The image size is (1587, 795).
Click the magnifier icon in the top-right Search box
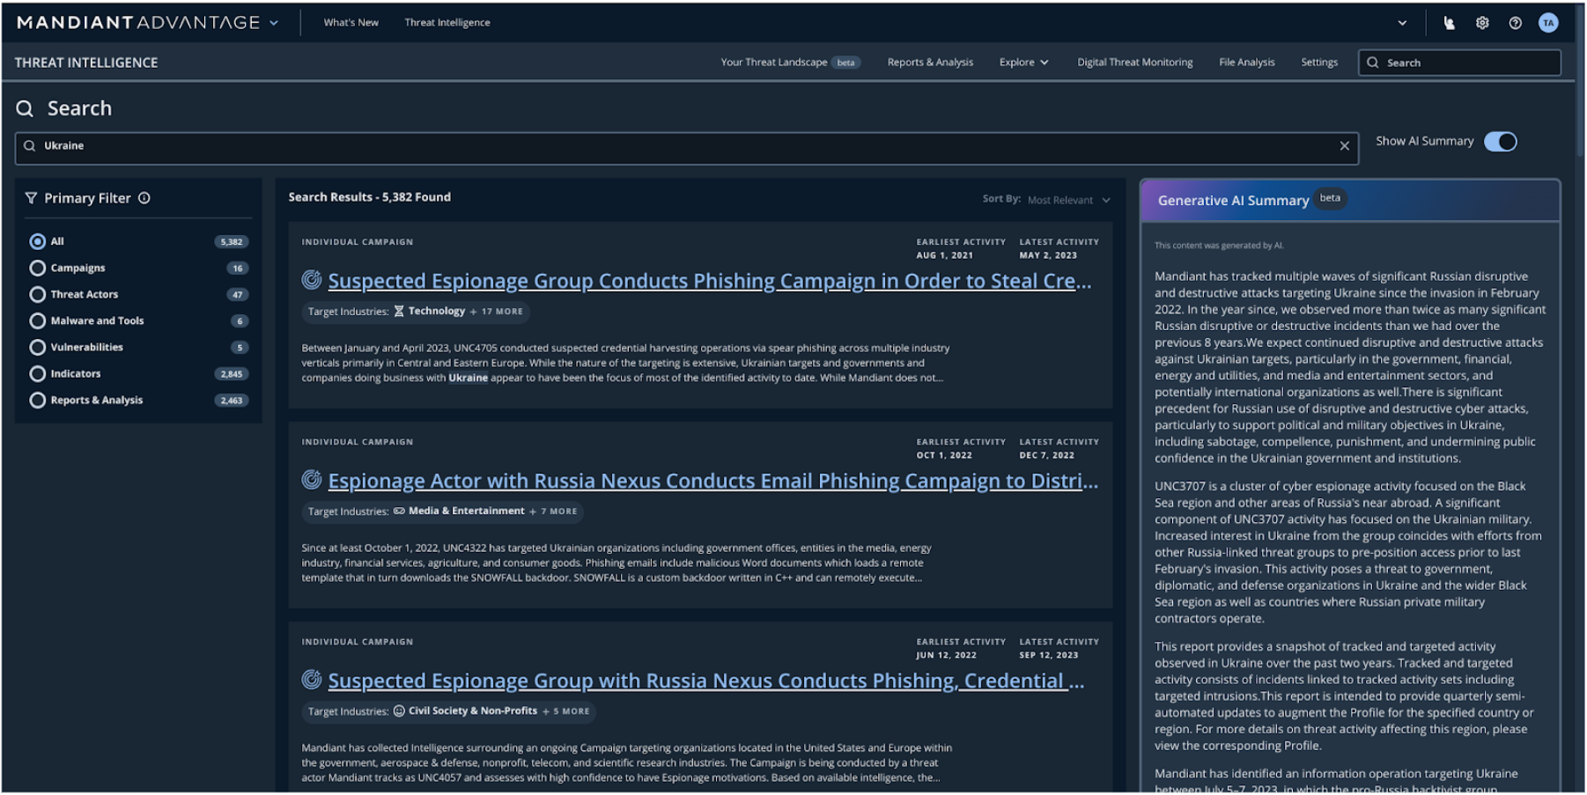click(1373, 63)
